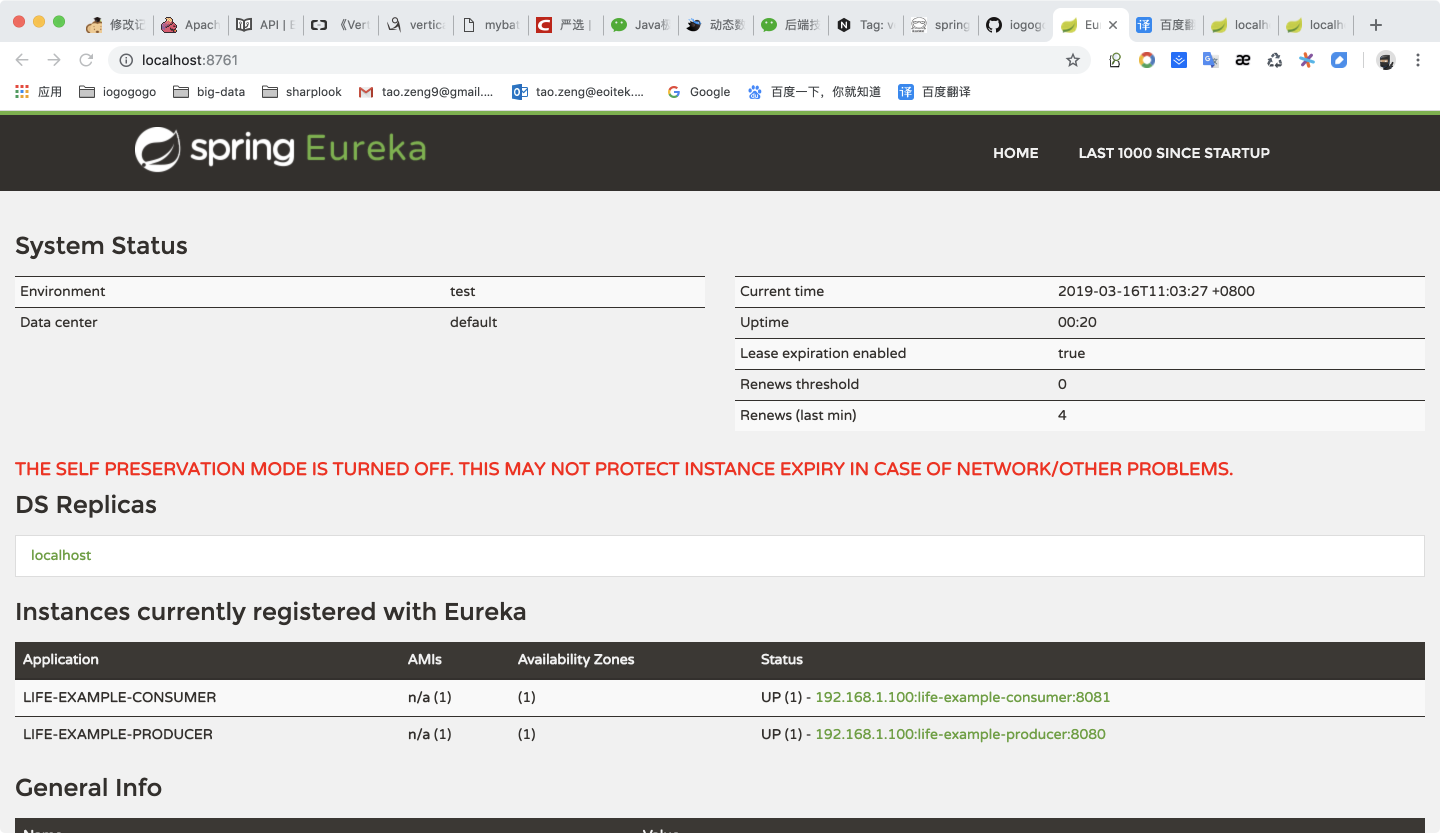Close the active Eureka tab
Viewport: 1440px width, 833px height.
(x=1112, y=25)
